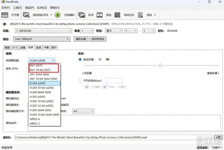Click the 打开源 toolbar label
This screenshot has height=150, width=224.
point(15,15)
